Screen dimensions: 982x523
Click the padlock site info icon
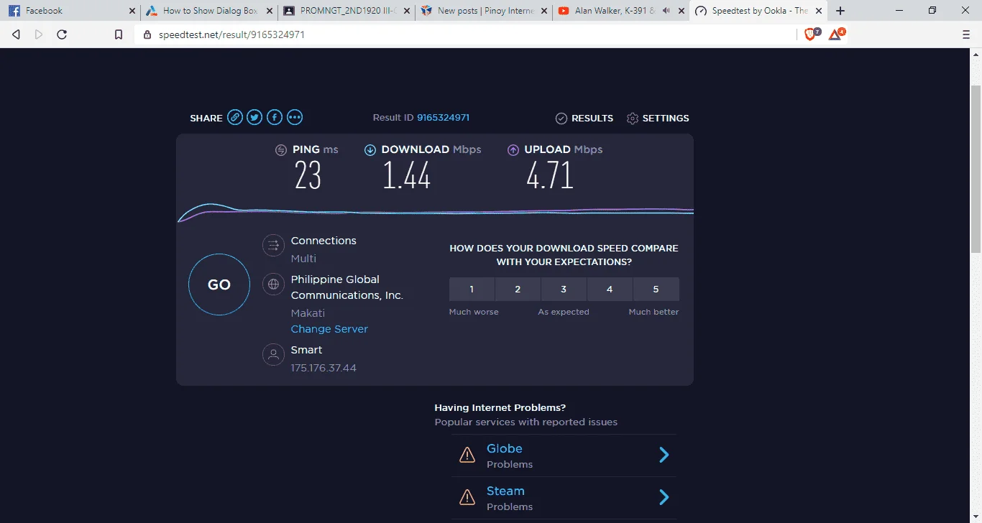(x=147, y=34)
